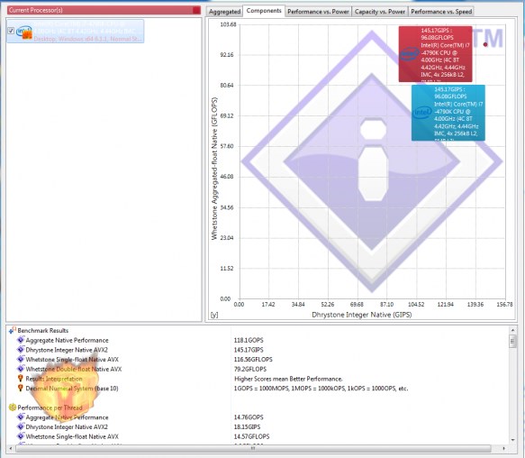
Task: Click the 79.2GFLOPS value
Action: tap(250, 369)
